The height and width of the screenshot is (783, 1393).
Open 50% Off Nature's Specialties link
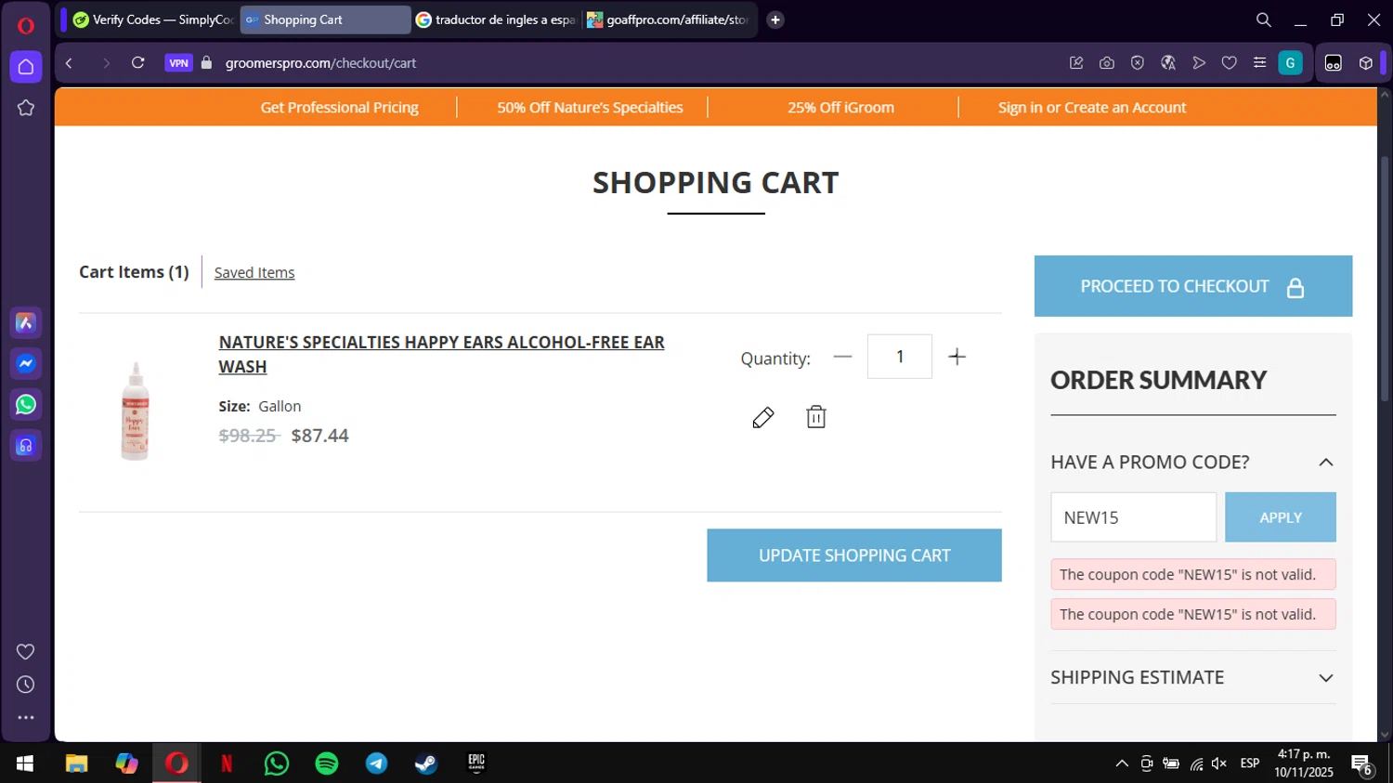[590, 108]
